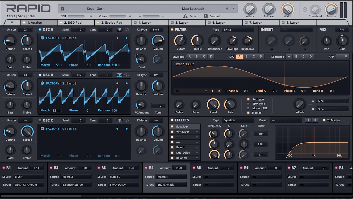353x199 pixels.
Task: Open the M master tab
Action: (x=12, y=23)
